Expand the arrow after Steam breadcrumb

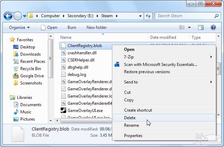[x=117, y=16]
